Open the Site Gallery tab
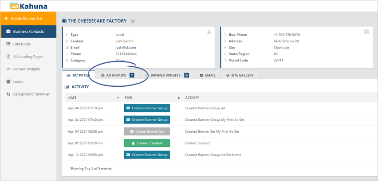The height and width of the screenshot is (181, 378). pos(240,75)
